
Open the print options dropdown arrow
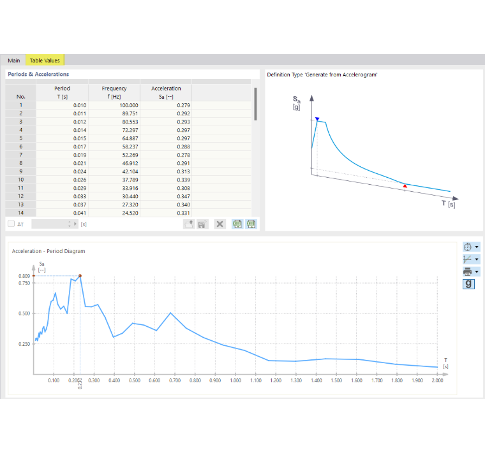click(477, 272)
